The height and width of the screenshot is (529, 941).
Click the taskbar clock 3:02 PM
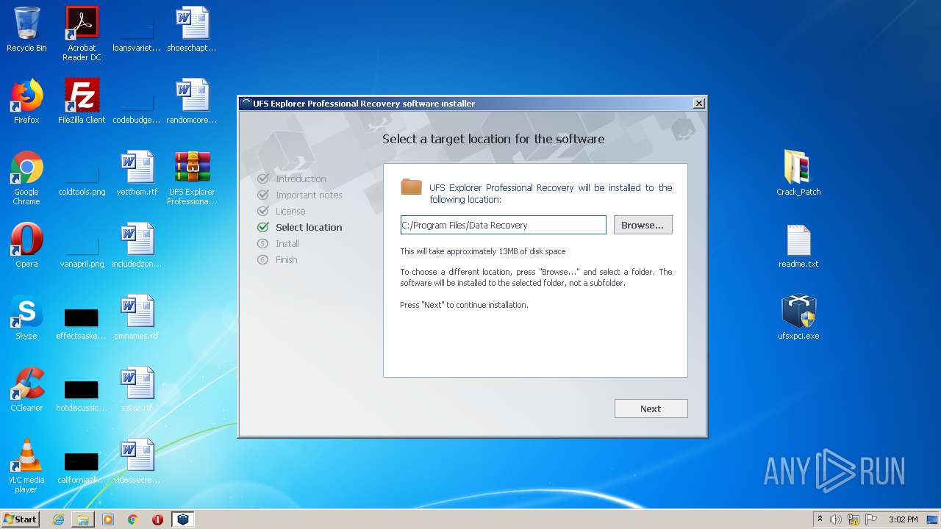tap(903, 519)
